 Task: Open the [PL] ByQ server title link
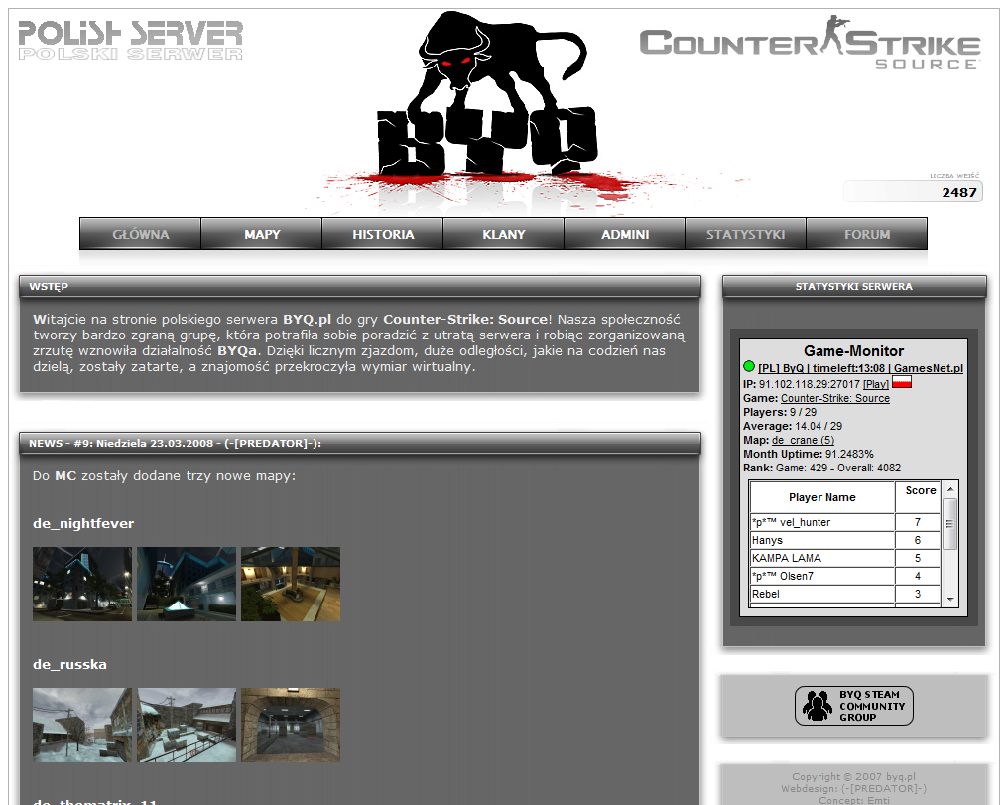pyautogui.click(x=860, y=368)
